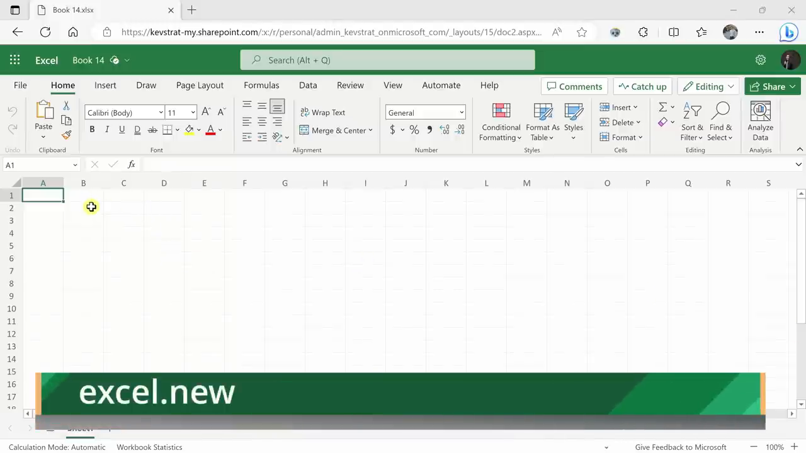Toggle Bottom Align button
This screenshot has width=806, height=453.
[x=277, y=106]
